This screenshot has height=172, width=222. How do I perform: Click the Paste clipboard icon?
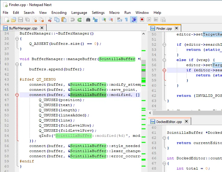(x=64, y=20)
